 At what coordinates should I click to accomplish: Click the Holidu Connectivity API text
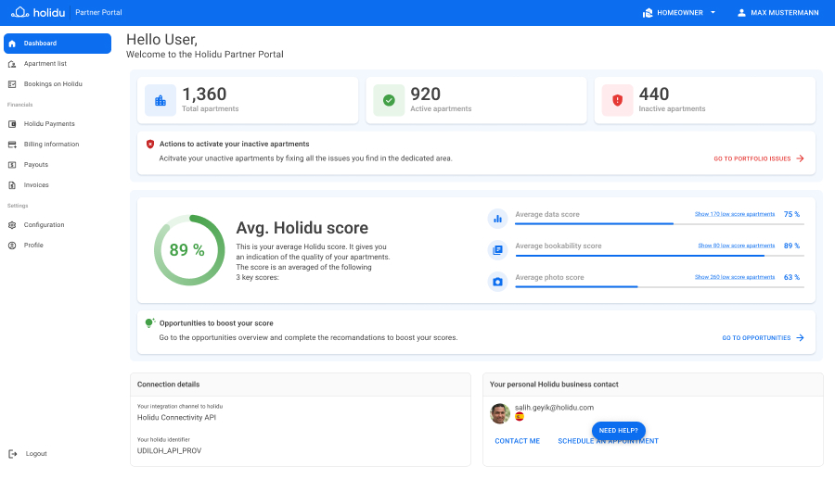176,418
